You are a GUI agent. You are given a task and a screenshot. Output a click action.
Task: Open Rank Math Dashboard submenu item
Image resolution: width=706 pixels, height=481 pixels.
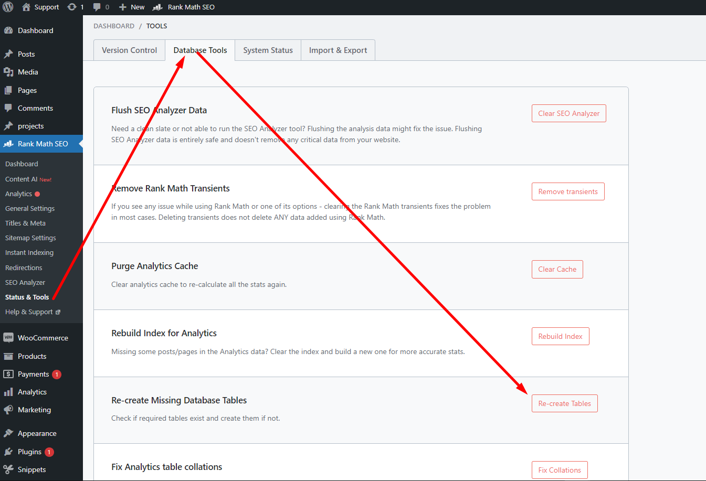tap(22, 164)
